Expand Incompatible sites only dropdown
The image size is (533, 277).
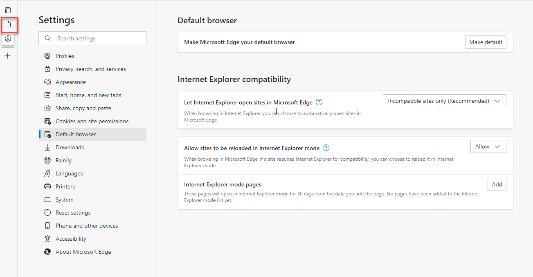tap(444, 101)
